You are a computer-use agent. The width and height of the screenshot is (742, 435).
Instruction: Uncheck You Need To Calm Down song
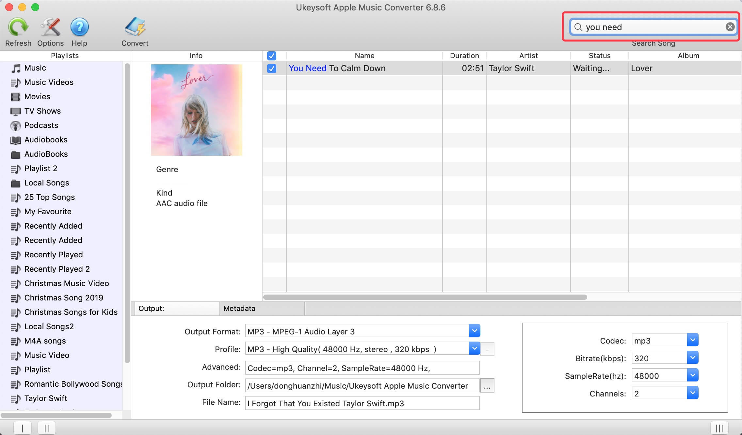(272, 69)
